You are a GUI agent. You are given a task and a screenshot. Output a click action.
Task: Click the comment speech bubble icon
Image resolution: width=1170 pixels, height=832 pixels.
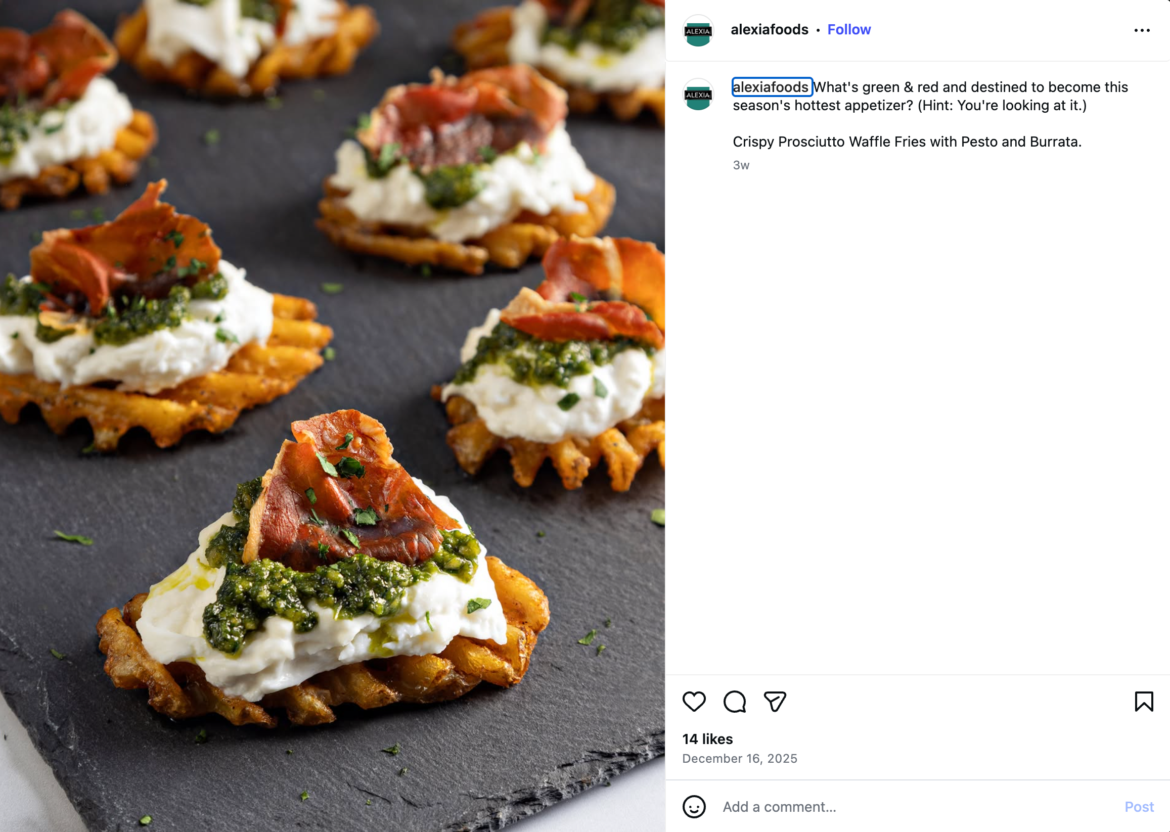point(734,702)
